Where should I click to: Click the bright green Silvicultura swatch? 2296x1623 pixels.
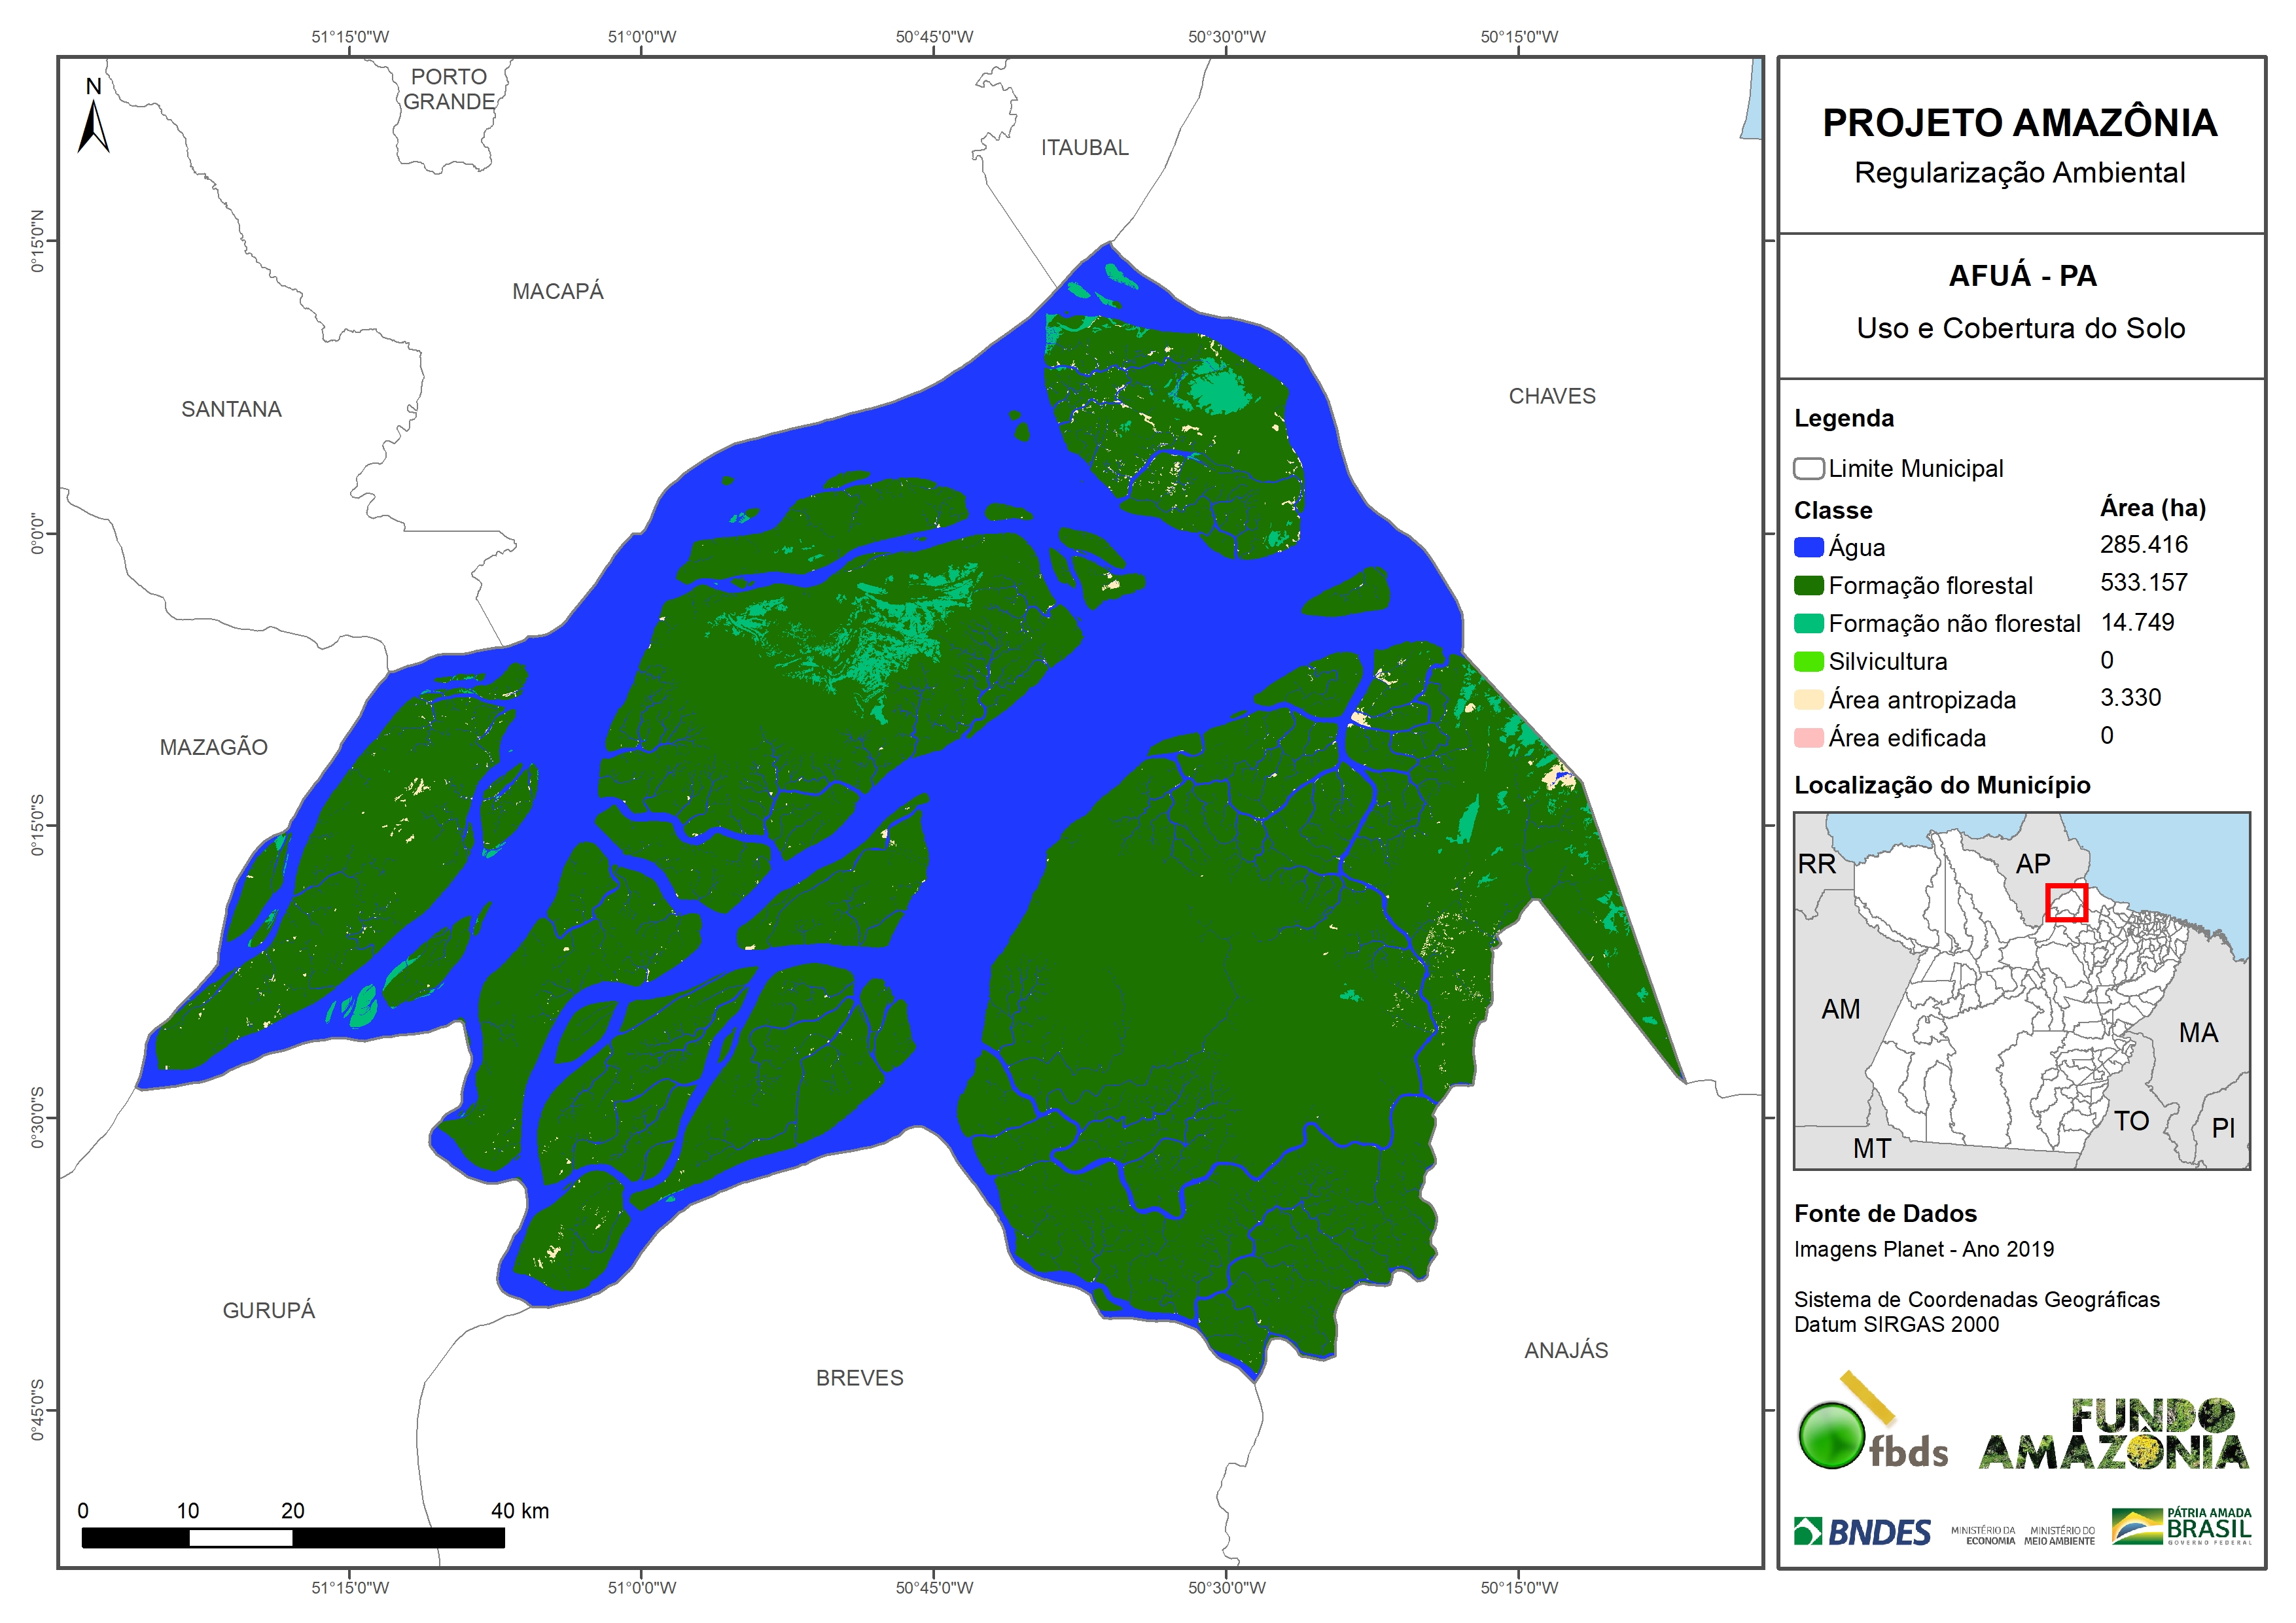[x=1808, y=661]
